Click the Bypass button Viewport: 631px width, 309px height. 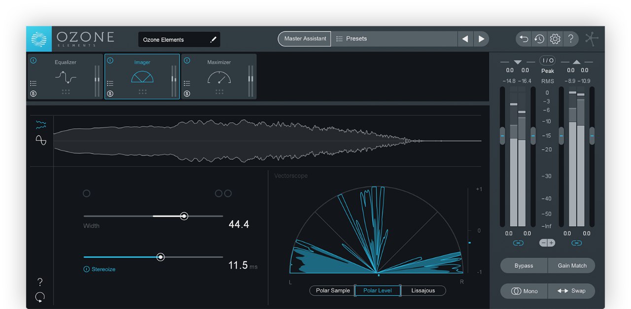524,266
